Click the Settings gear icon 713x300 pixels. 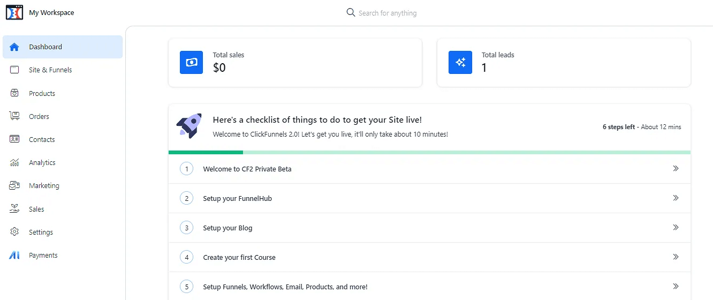click(14, 232)
